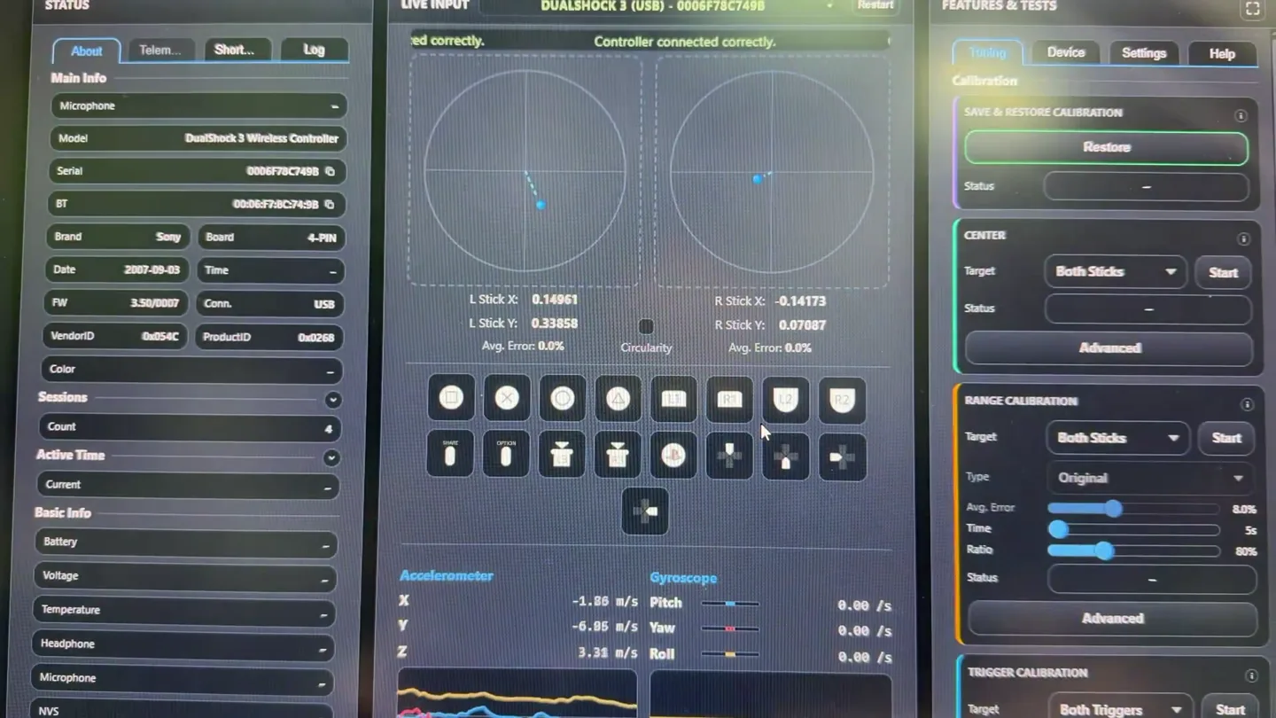
Task: Click the PS home button icon
Action: pyautogui.click(x=673, y=456)
